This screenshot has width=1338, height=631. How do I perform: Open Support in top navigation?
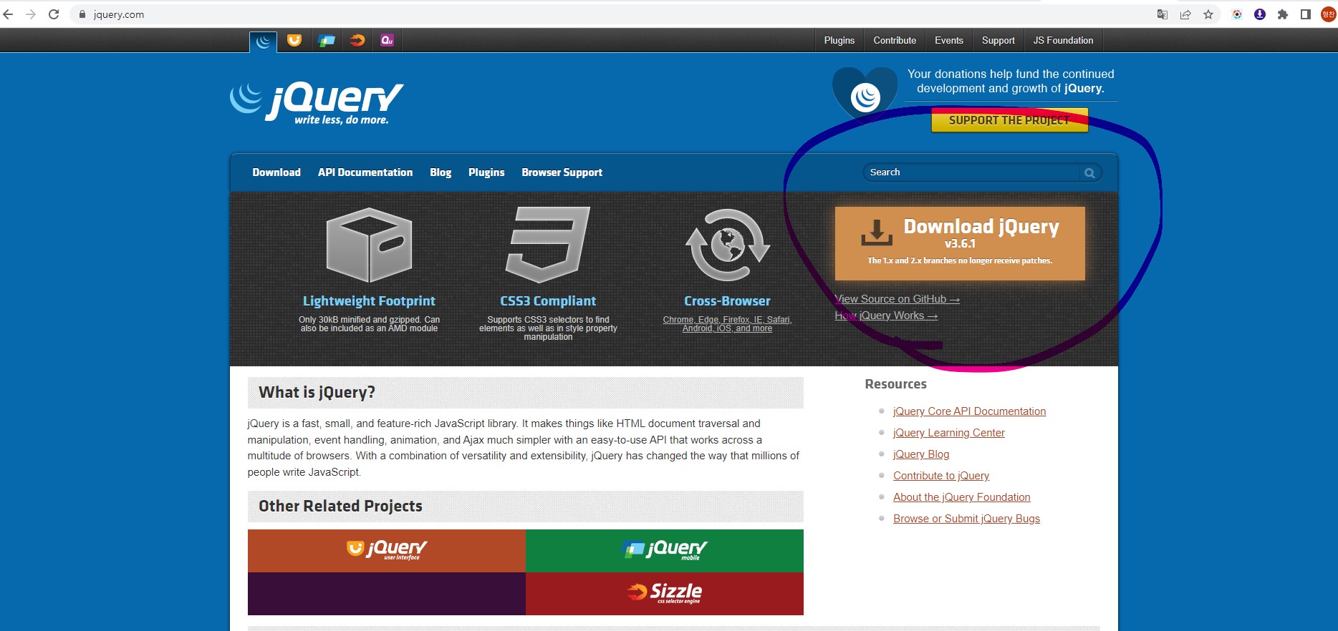coord(998,41)
